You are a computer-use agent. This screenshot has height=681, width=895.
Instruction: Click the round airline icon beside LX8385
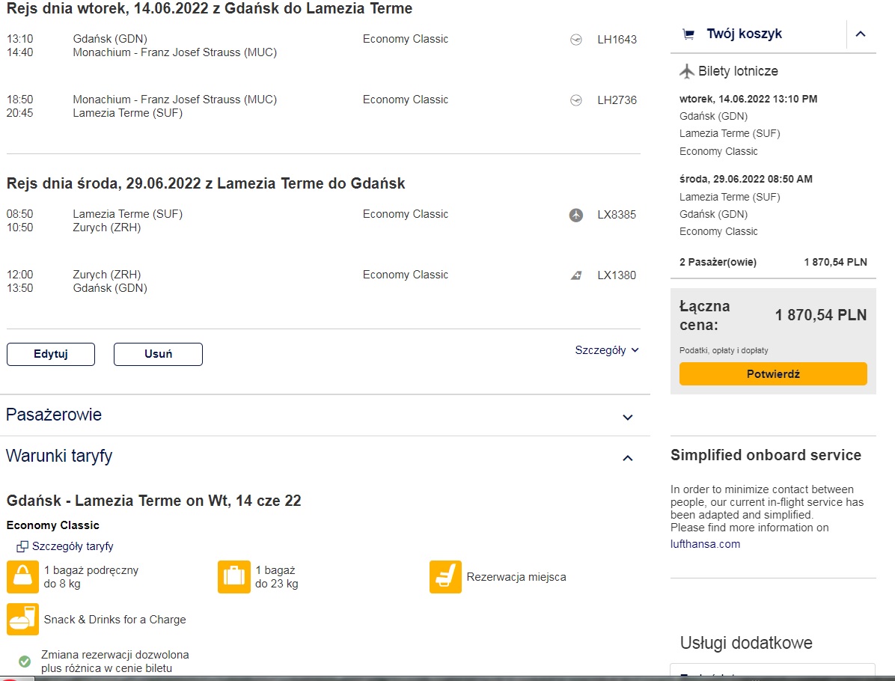click(x=576, y=215)
